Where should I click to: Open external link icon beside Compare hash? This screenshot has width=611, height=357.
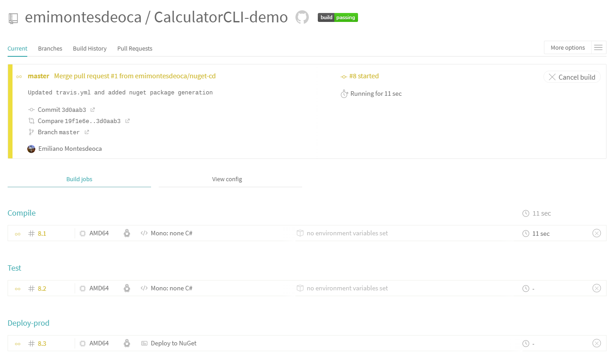coord(127,121)
